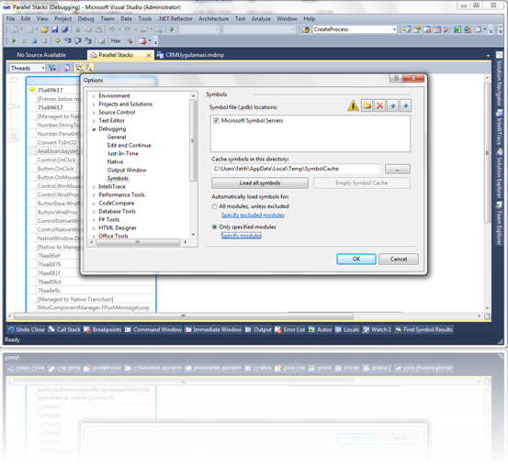Collapse the Debugging node
The image size is (508, 464).
94,129
